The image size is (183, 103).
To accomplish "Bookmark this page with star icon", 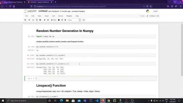I will 151,6.
